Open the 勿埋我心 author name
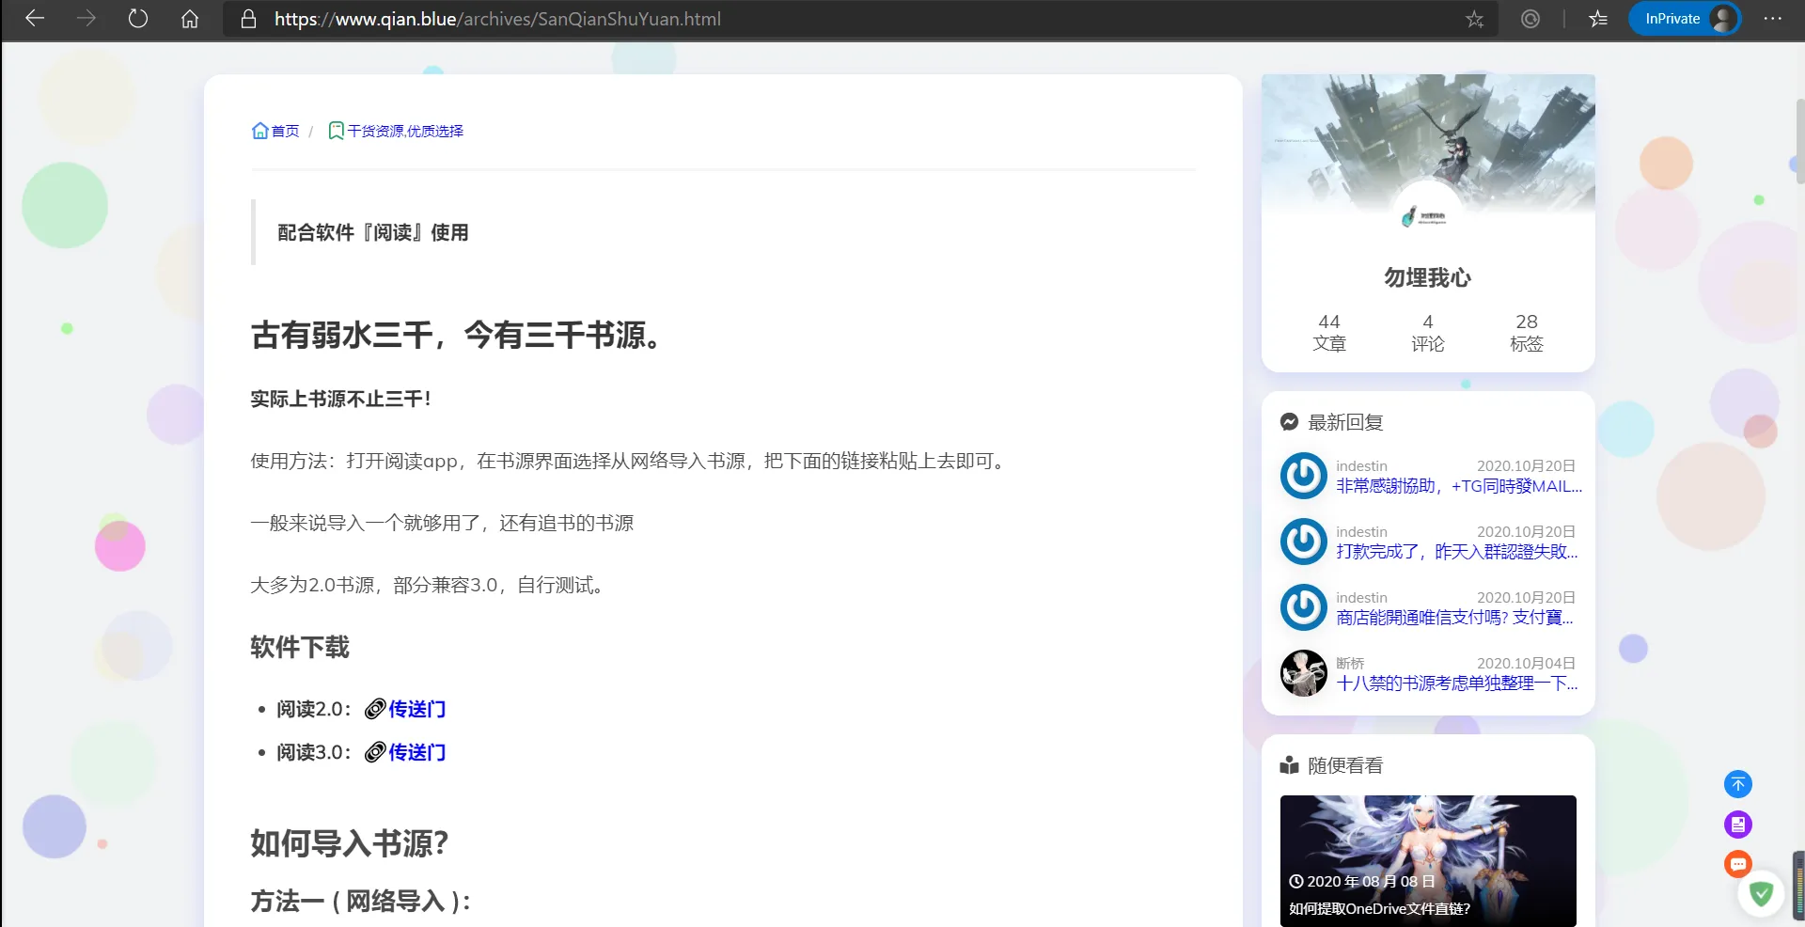The width and height of the screenshot is (1805, 927). pos(1428,277)
